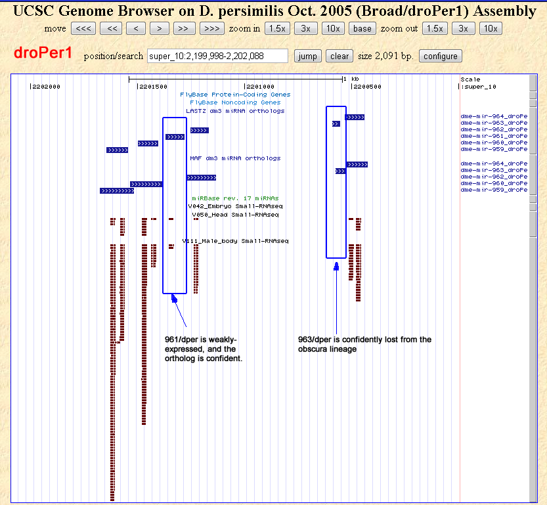This screenshot has height=505, width=547.
Task: Zoom in to base level
Action: tap(362, 28)
